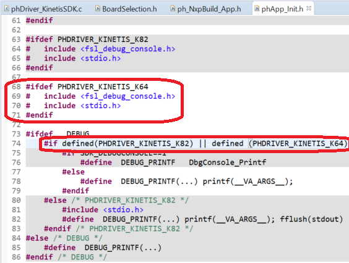This screenshot has width=349, height=263.
Task: Click the phDriver_KinetisSDK.c file icon
Action: tap(7, 9)
